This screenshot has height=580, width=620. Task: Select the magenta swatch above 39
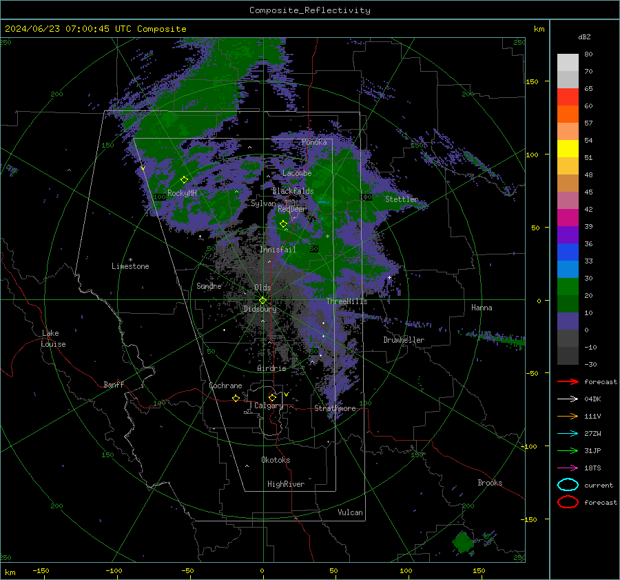(x=568, y=218)
